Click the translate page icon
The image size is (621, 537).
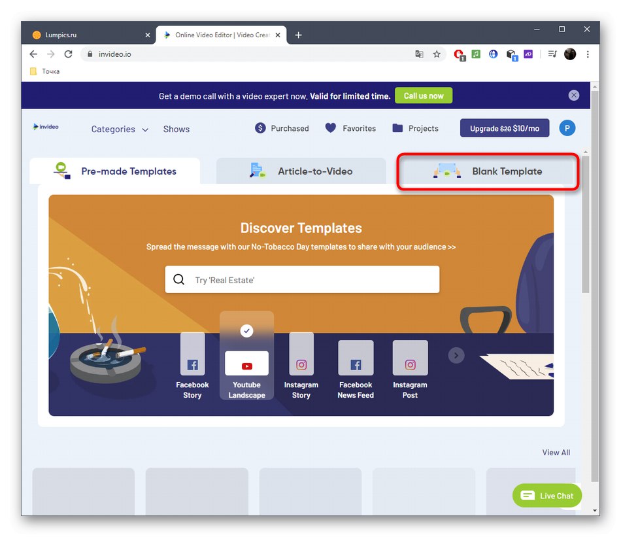pos(419,54)
